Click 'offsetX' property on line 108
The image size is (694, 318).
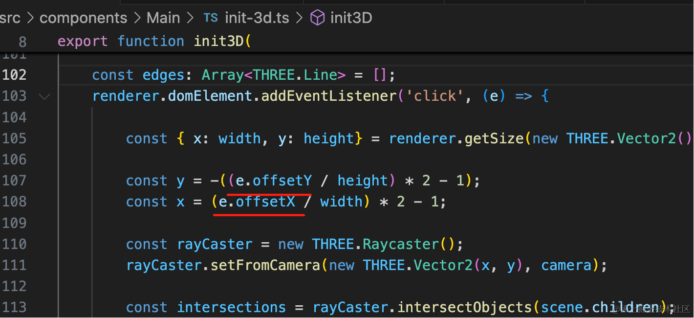pos(265,202)
